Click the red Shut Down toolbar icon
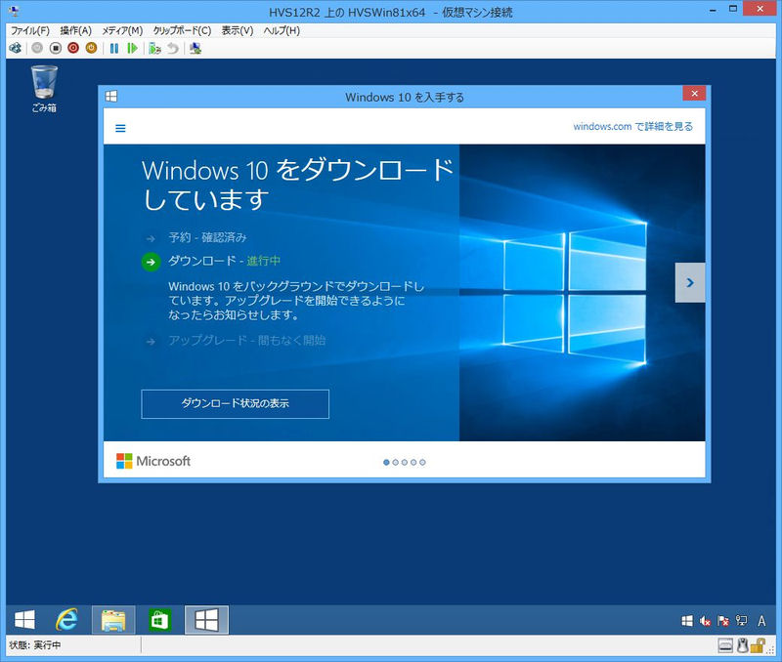The height and width of the screenshot is (662, 782). [x=73, y=48]
